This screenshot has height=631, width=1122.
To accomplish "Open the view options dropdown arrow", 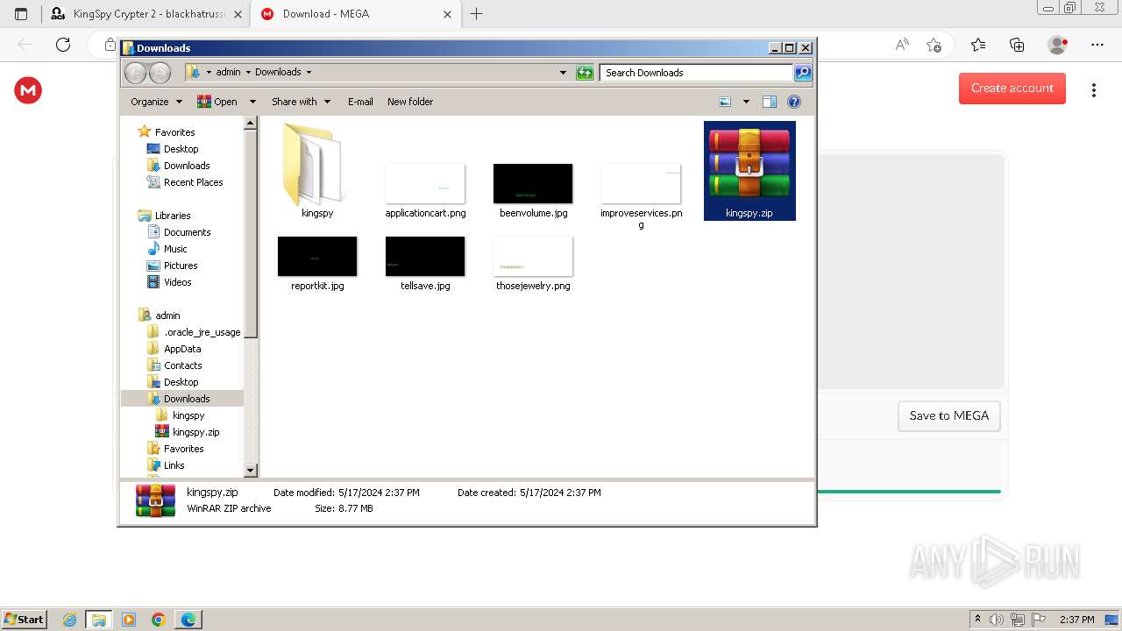I will (x=746, y=102).
